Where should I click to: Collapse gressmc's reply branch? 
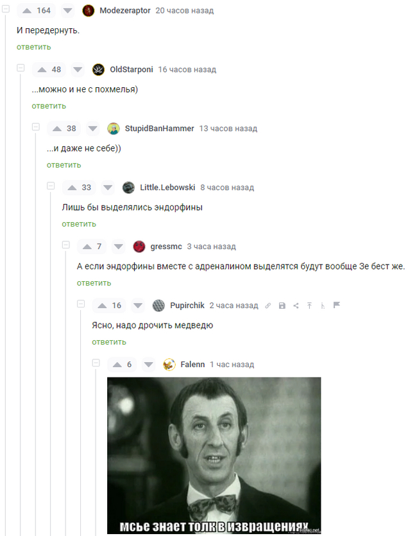pos(66,245)
